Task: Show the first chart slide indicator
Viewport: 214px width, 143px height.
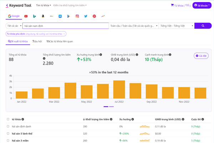Action: tap(106, 107)
